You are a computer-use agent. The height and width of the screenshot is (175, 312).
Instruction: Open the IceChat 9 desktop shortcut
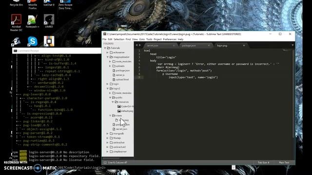(x=49, y=3)
